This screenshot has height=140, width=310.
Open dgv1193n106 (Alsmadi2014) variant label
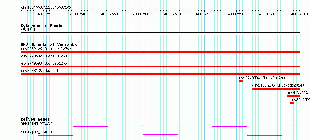click(278, 85)
